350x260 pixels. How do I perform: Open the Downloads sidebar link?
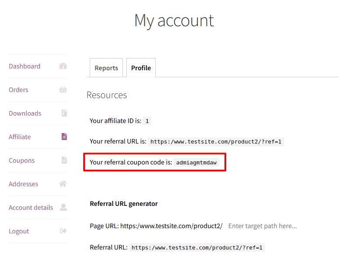click(x=25, y=113)
